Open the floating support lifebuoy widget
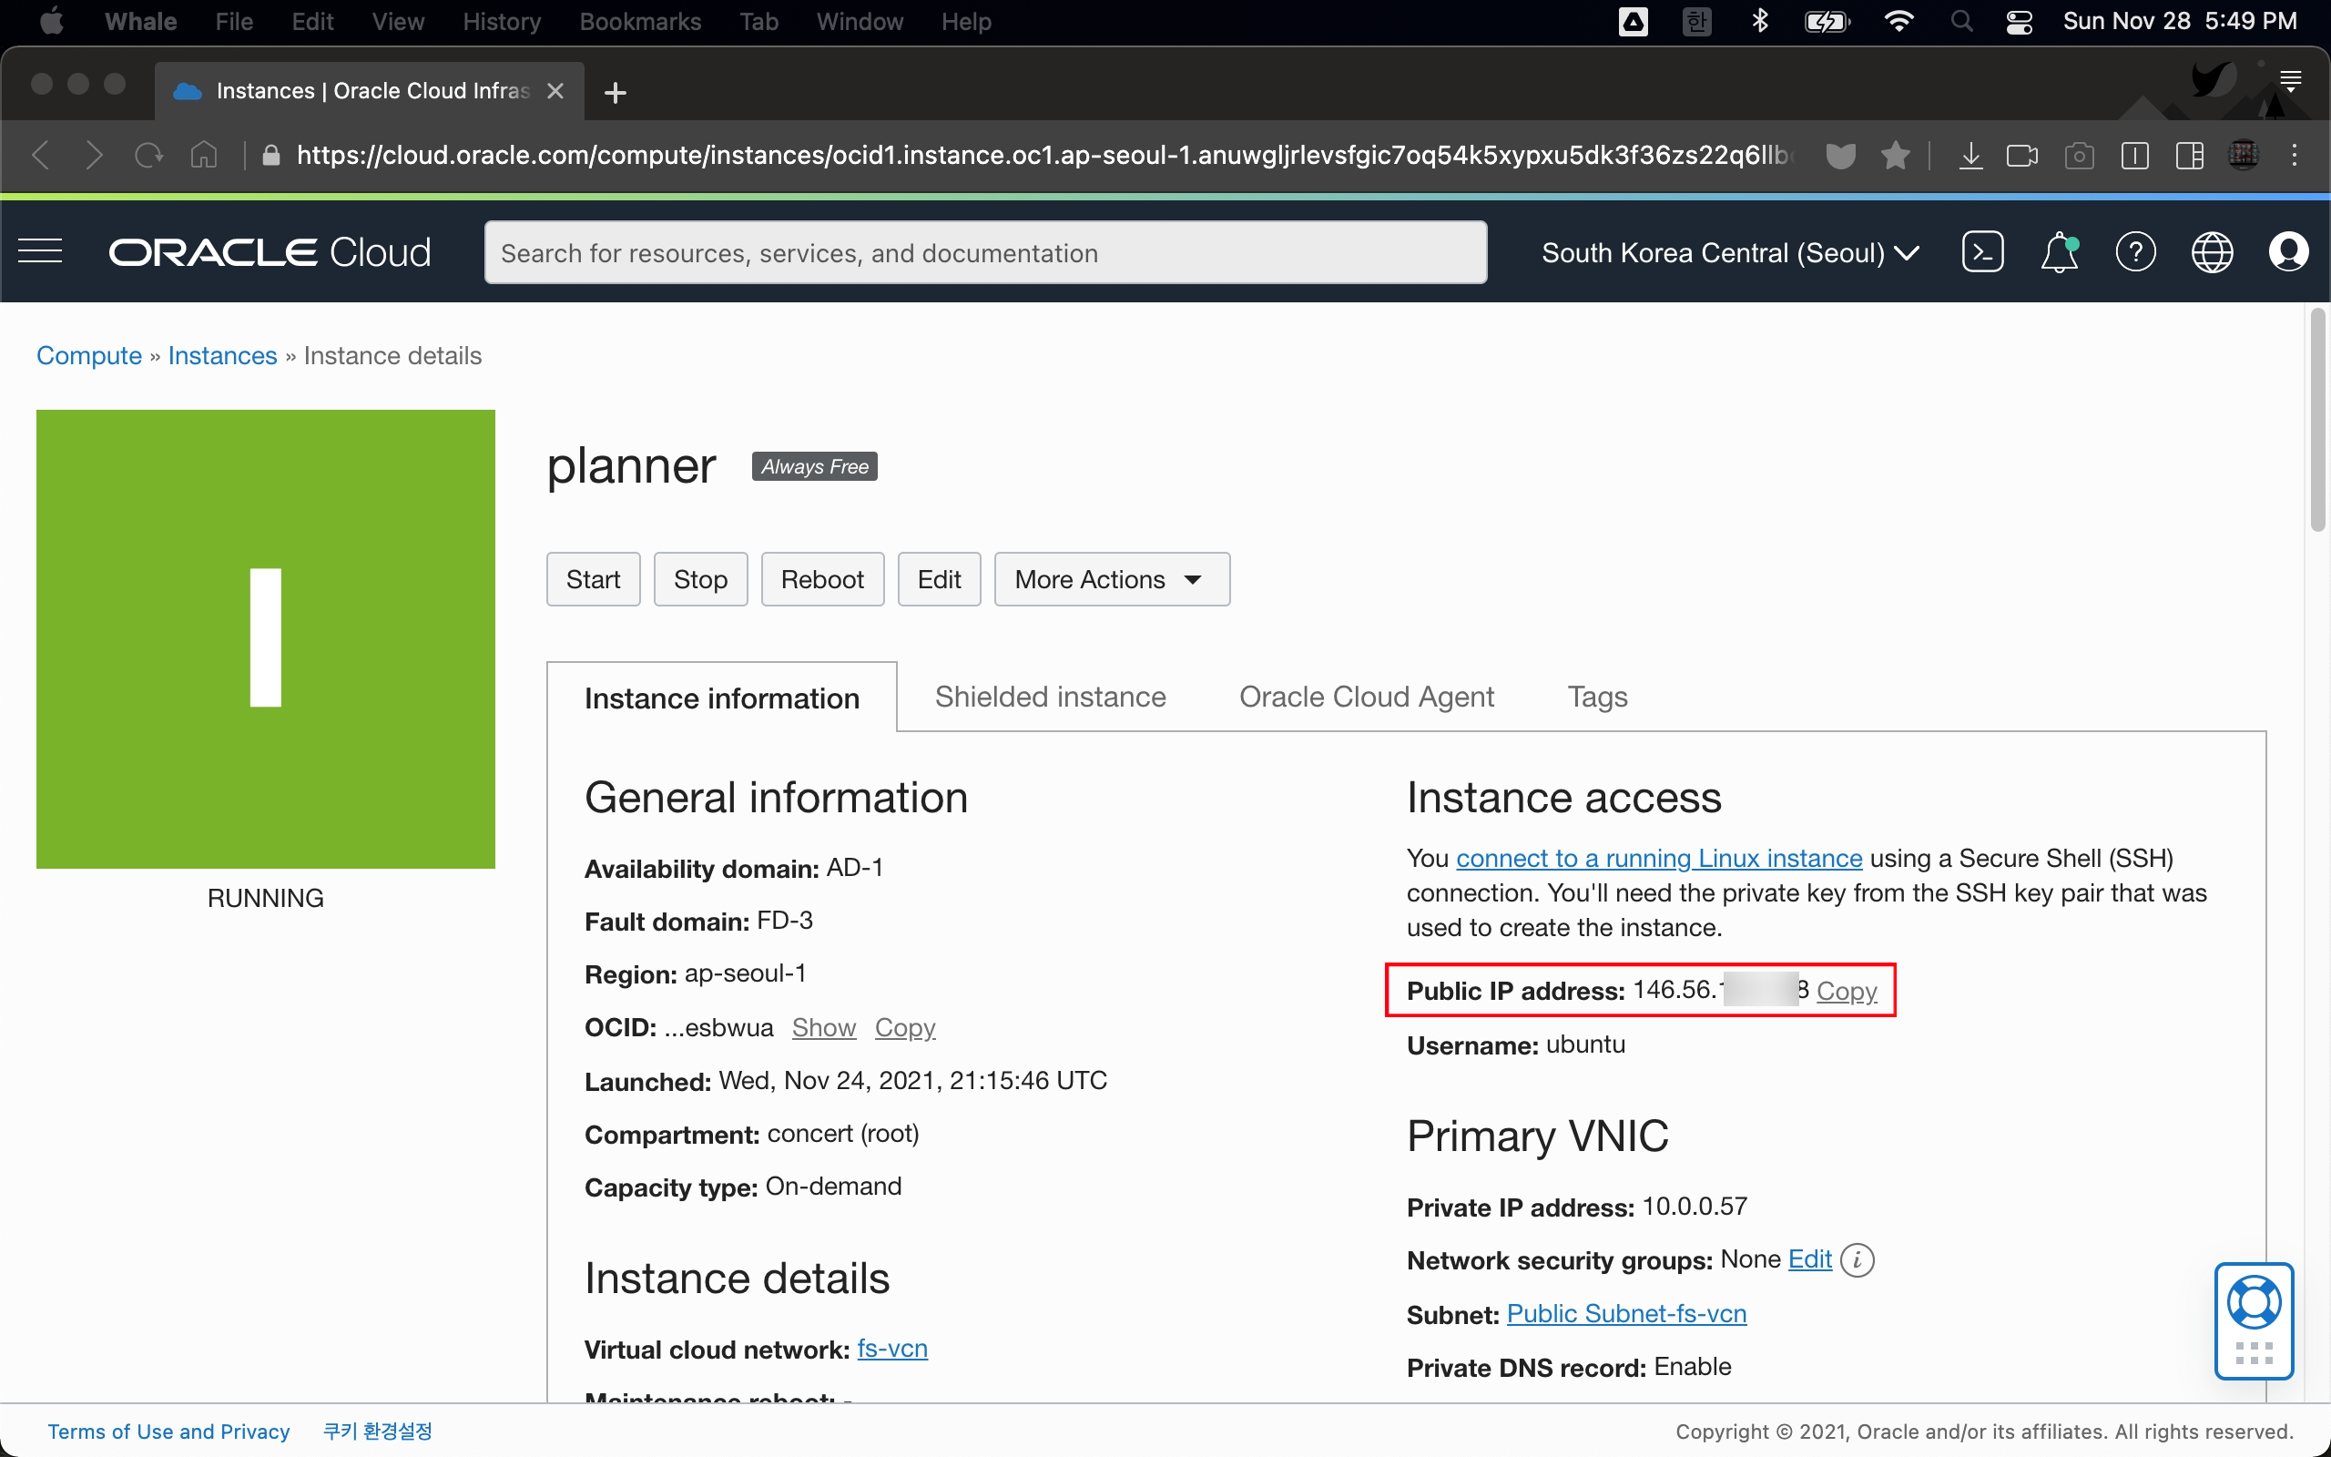 [x=2253, y=1303]
